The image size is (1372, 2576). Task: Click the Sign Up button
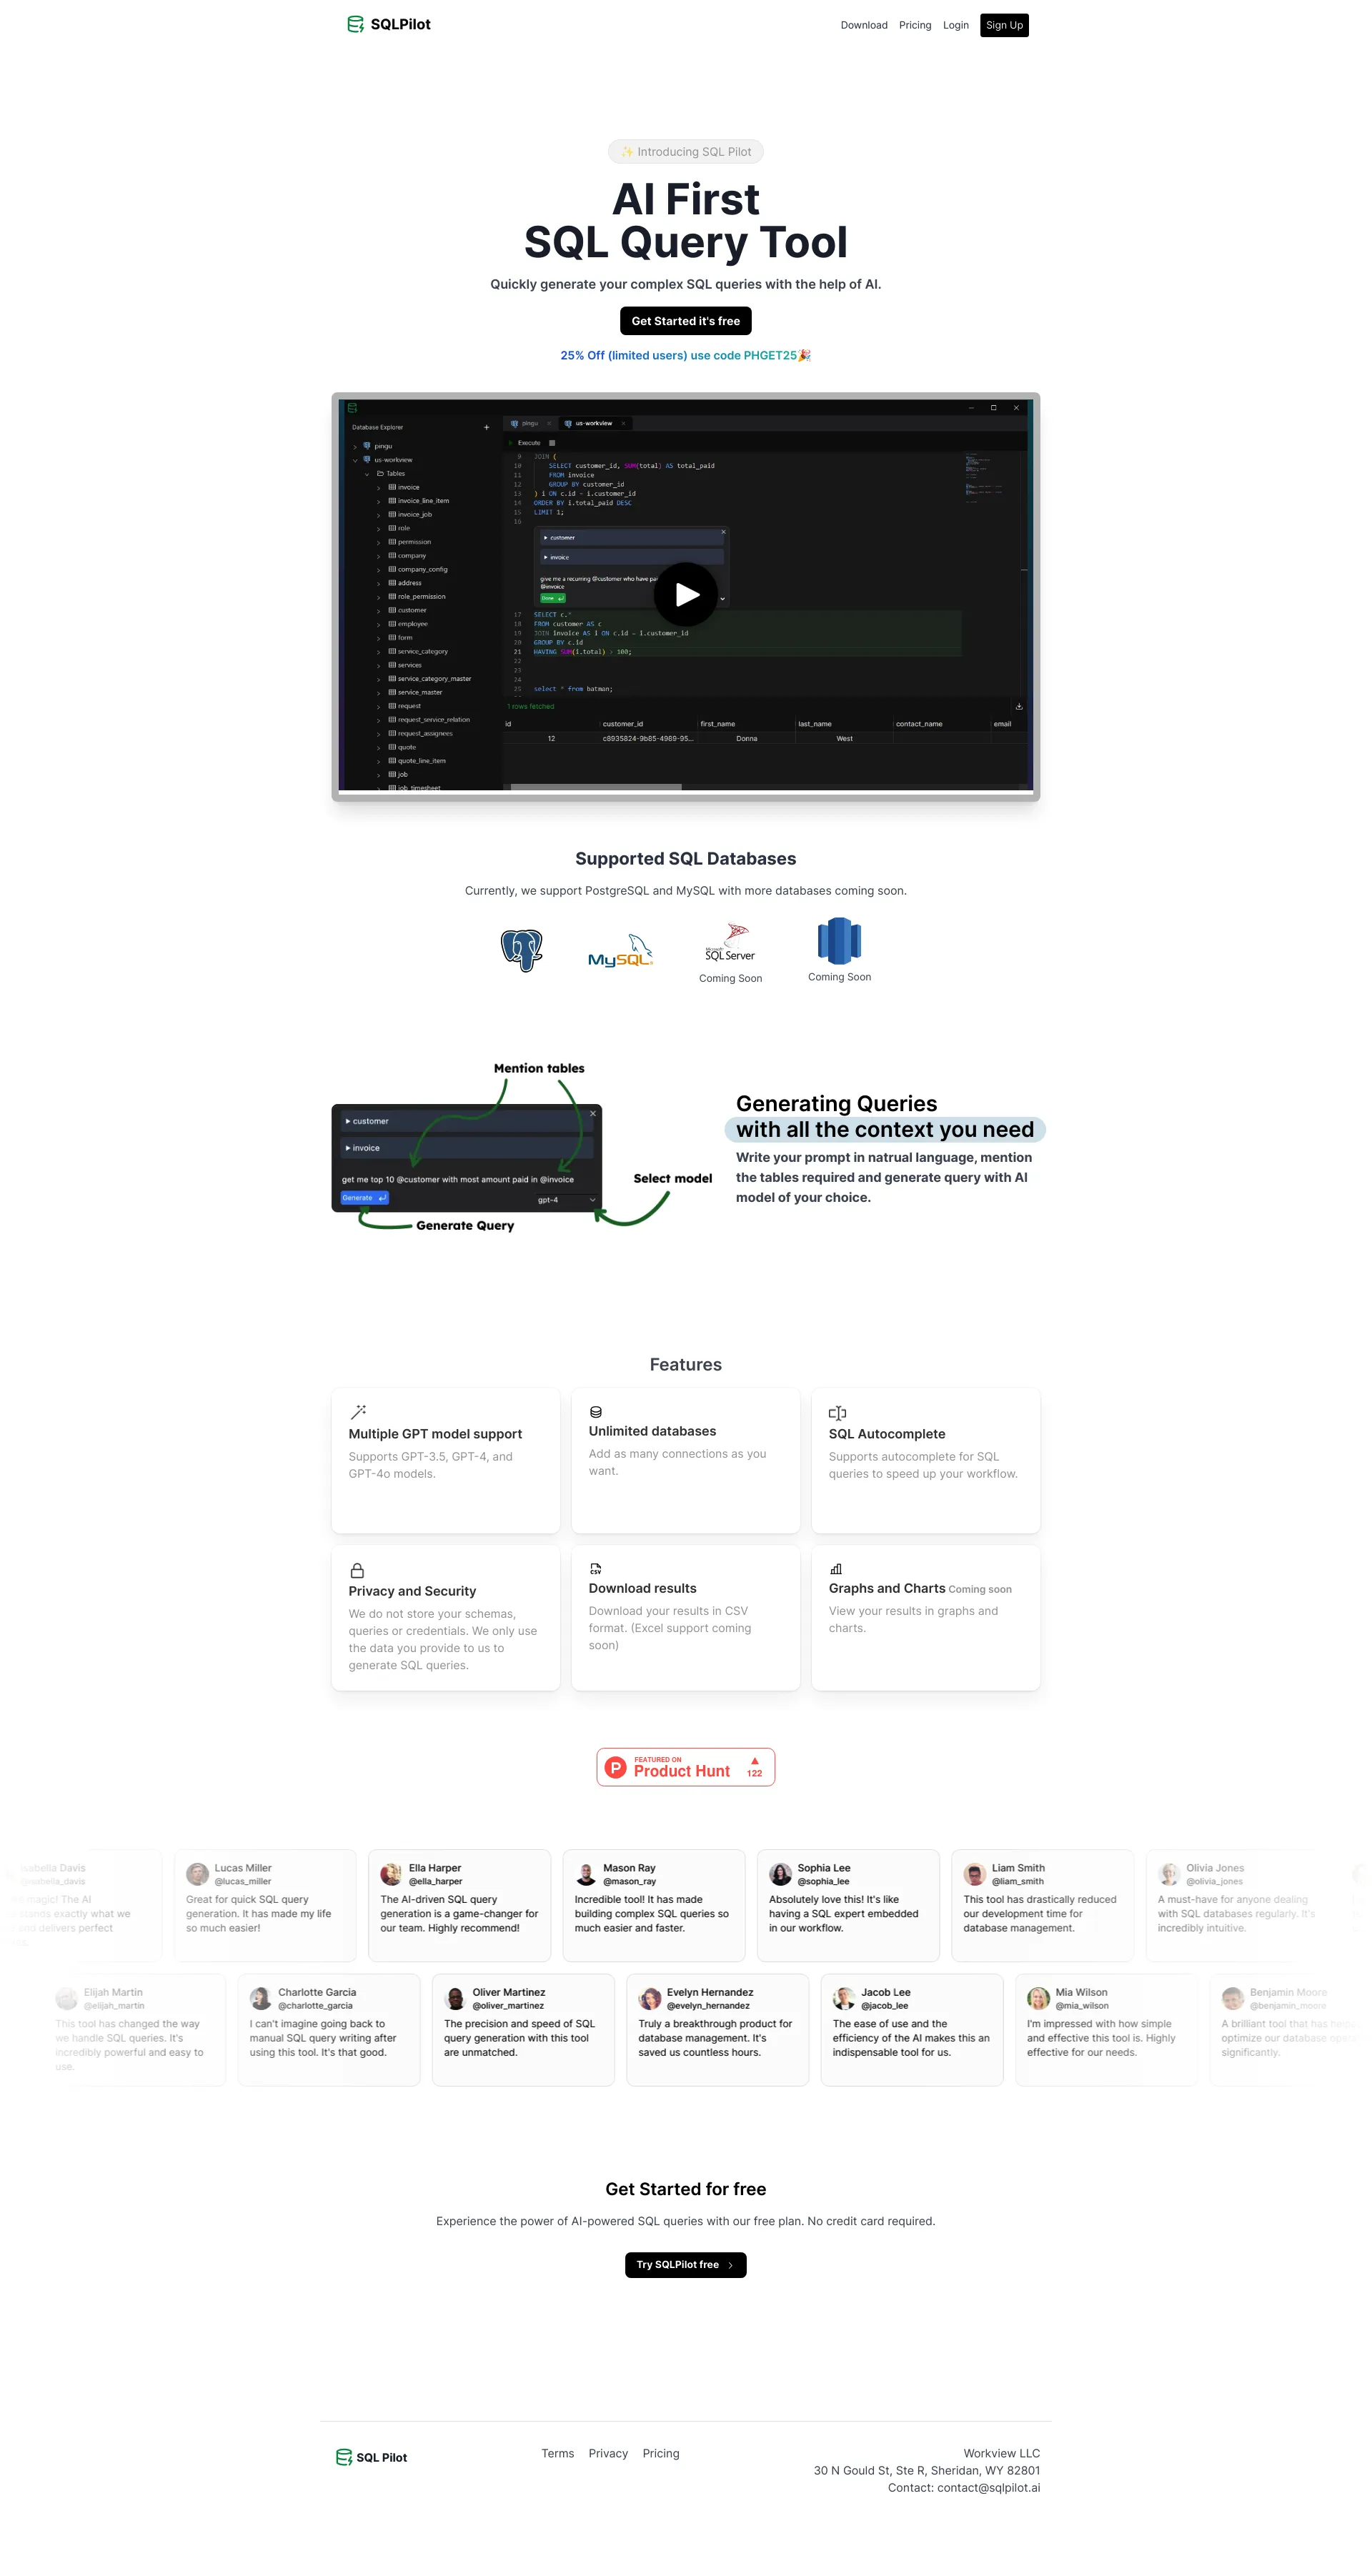(1009, 24)
